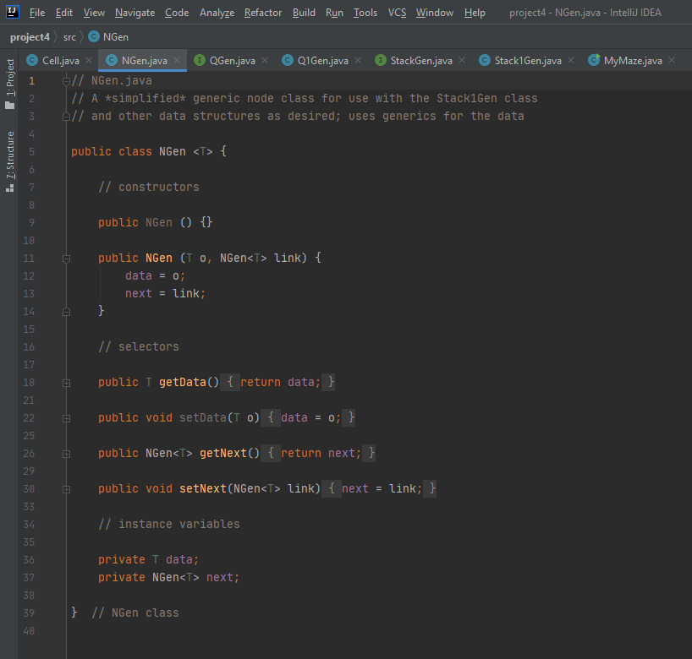Collapse the NGen constructor at line 11
This screenshot has width=692, height=659.
(66, 259)
